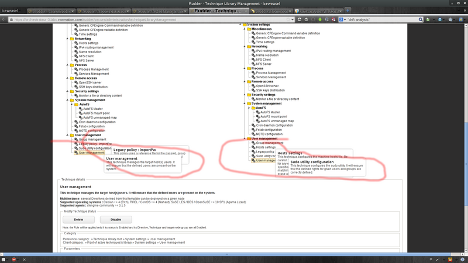Select Hosts settings under Networking in the left tree
Viewport: 468px width, 263px height.
[88, 43]
